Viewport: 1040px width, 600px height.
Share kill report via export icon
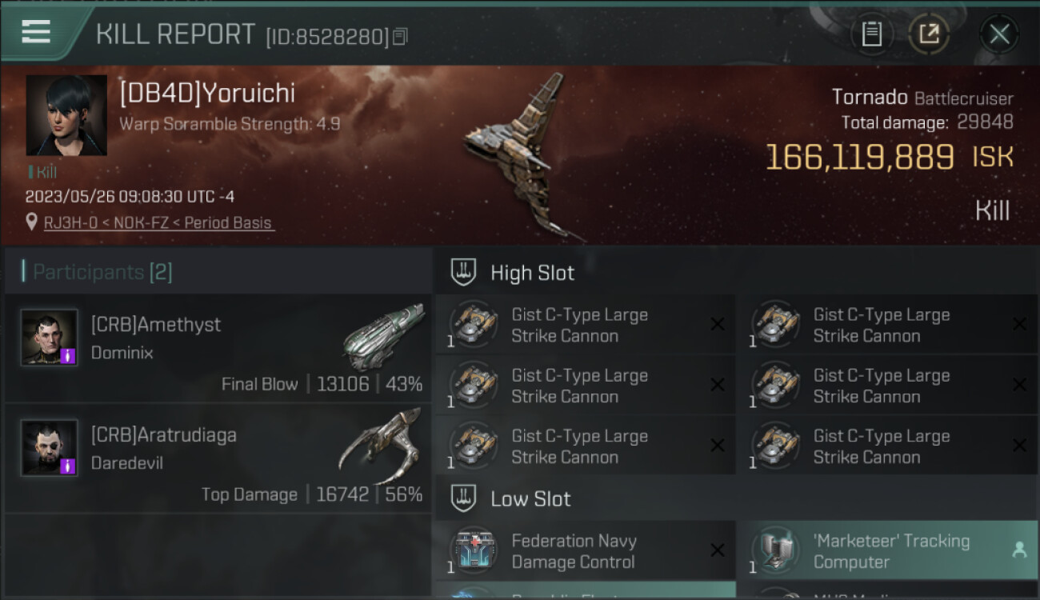[x=929, y=34]
